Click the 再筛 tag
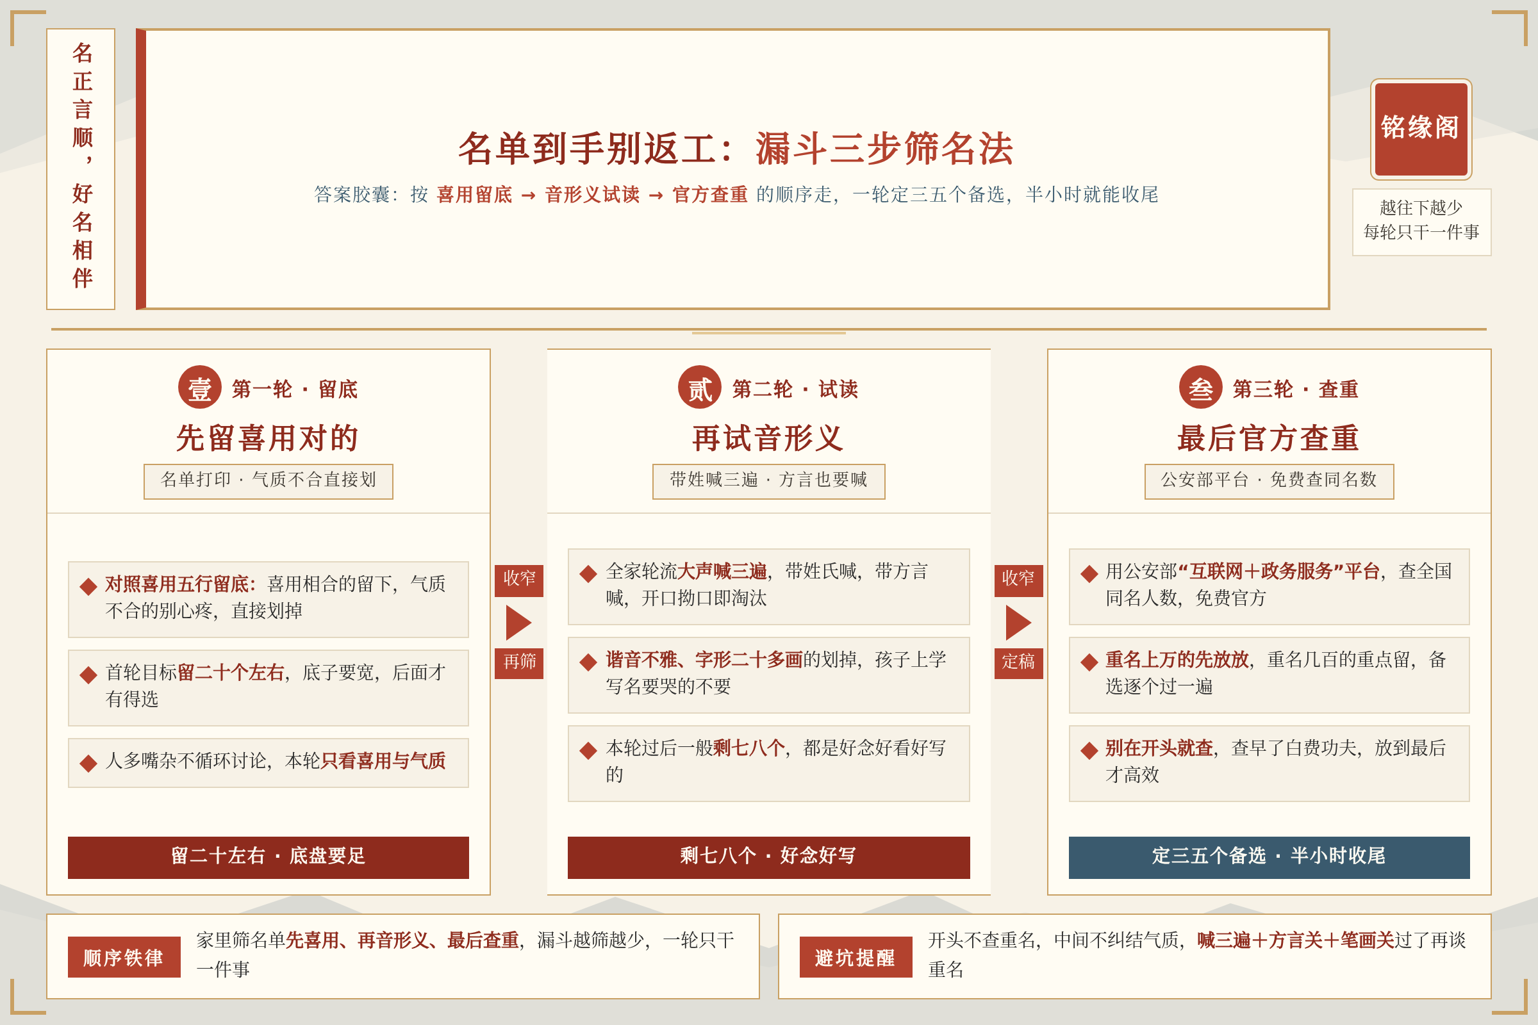The width and height of the screenshot is (1538, 1025). [519, 663]
